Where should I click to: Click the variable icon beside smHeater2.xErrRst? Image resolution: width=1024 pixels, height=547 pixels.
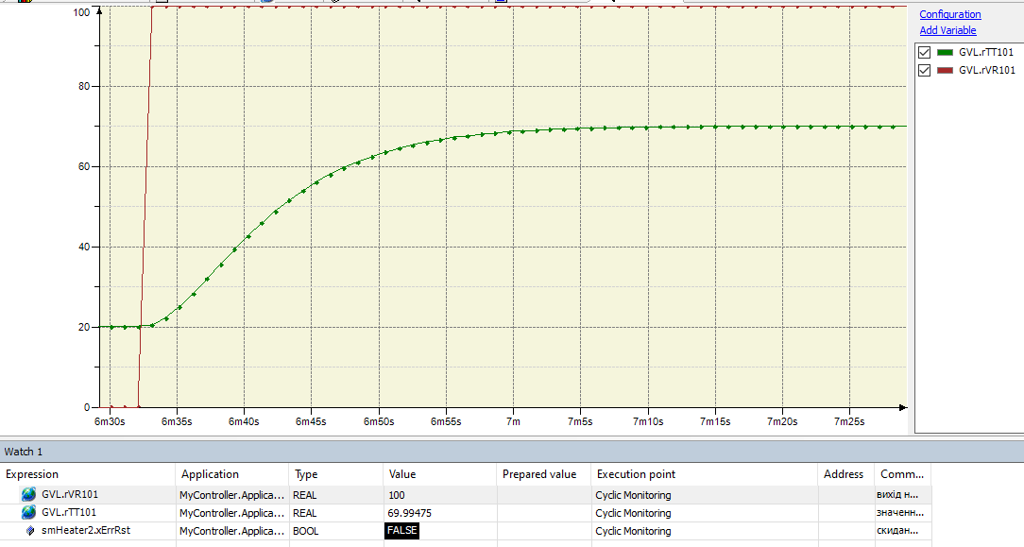pos(29,531)
